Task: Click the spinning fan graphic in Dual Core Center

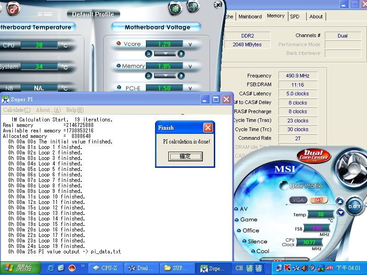Action: [x=352, y=168]
